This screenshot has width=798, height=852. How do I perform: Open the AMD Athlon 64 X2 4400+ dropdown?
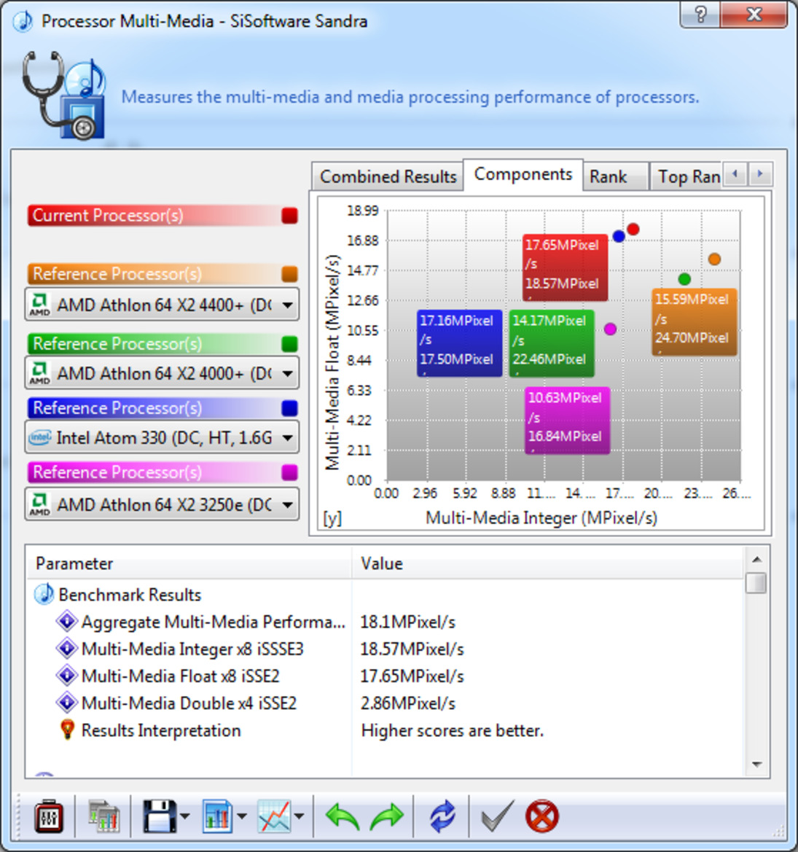coord(162,305)
